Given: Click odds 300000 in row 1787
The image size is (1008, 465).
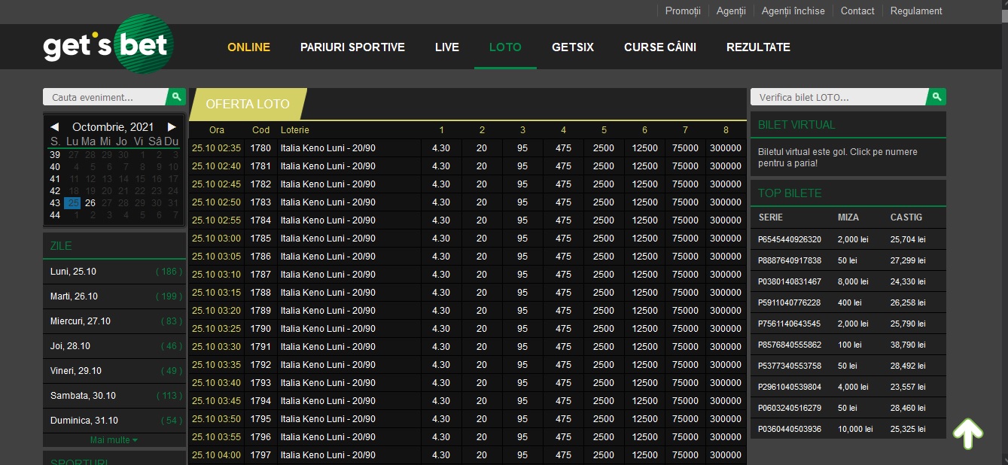Looking at the screenshot, I should [726, 275].
